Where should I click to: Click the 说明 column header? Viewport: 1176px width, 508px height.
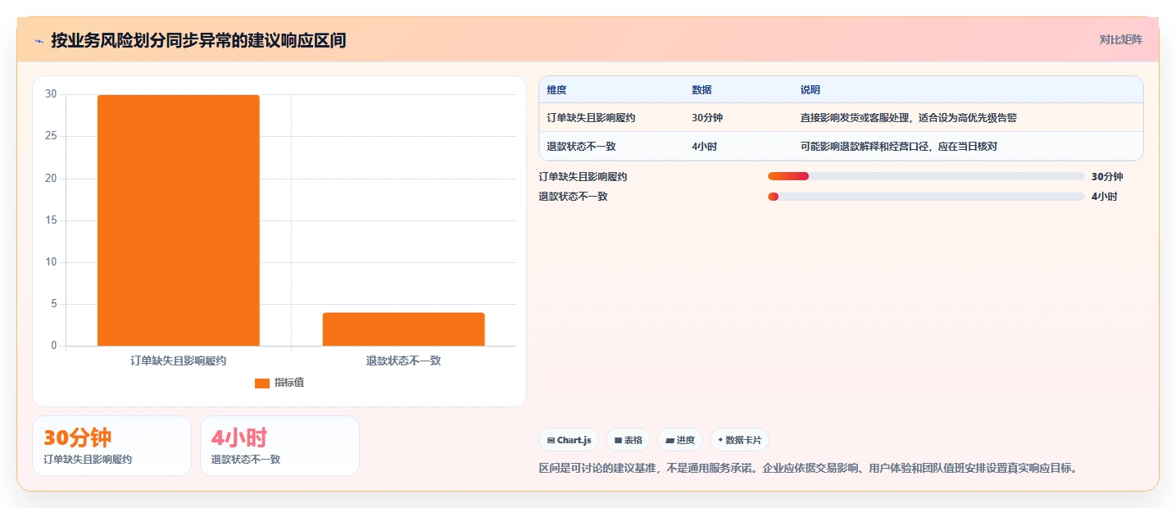[x=810, y=89]
